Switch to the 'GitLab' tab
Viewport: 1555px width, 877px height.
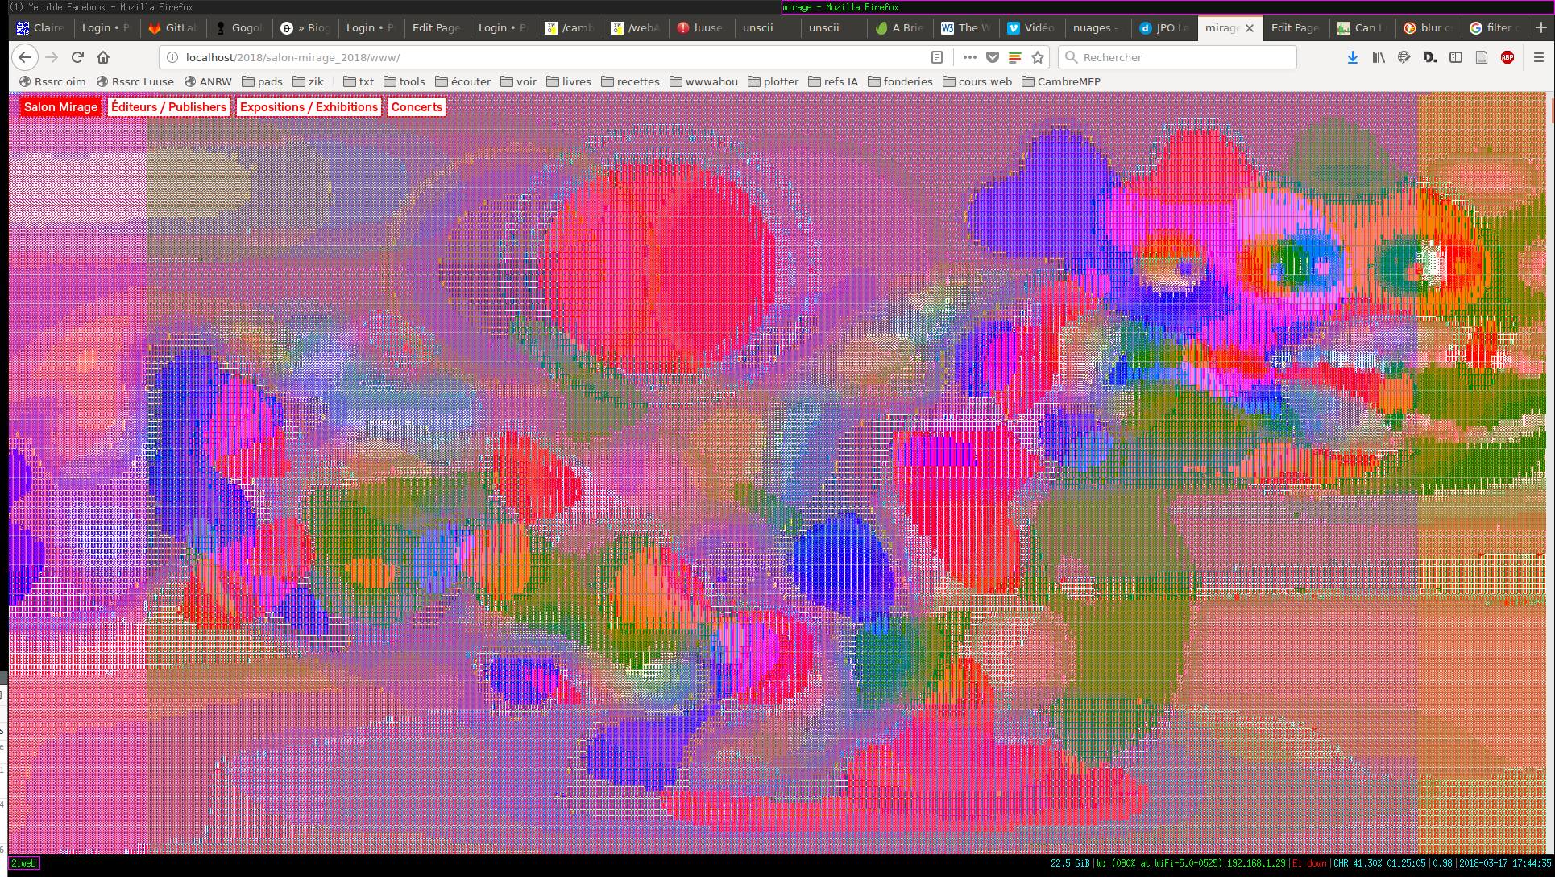(x=173, y=27)
